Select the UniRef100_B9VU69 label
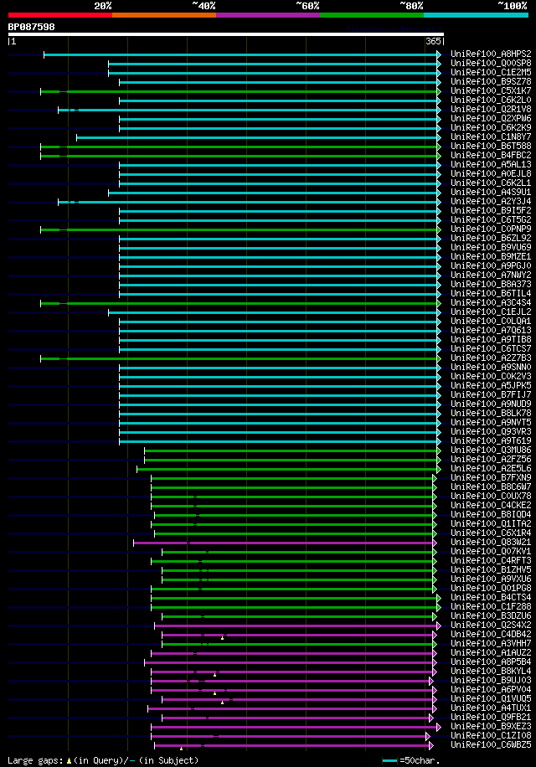Screen dimensions: 536x767 (x=491, y=247)
